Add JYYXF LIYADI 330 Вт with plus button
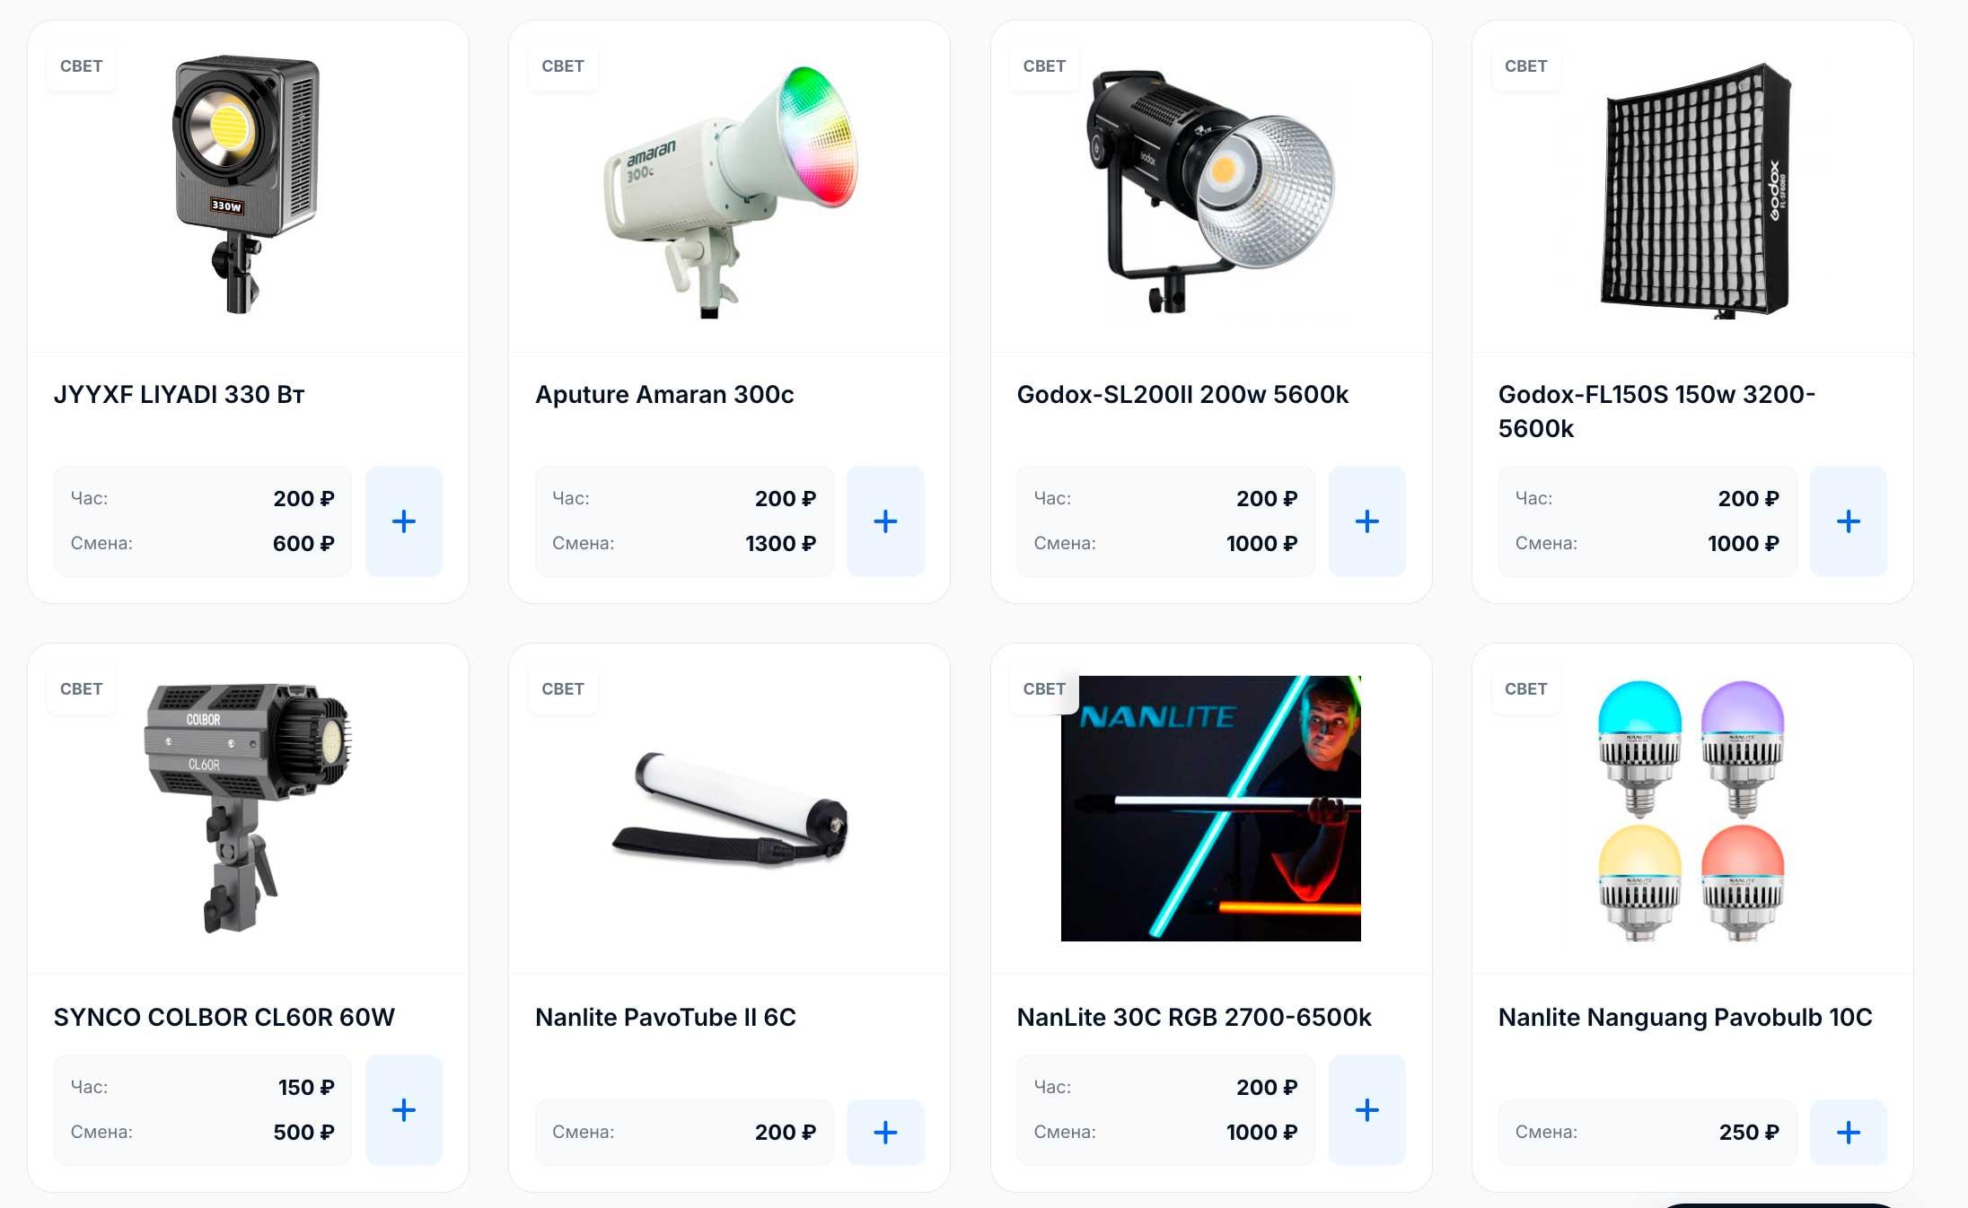Image resolution: width=1968 pixels, height=1208 pixels. pos(404,521)
